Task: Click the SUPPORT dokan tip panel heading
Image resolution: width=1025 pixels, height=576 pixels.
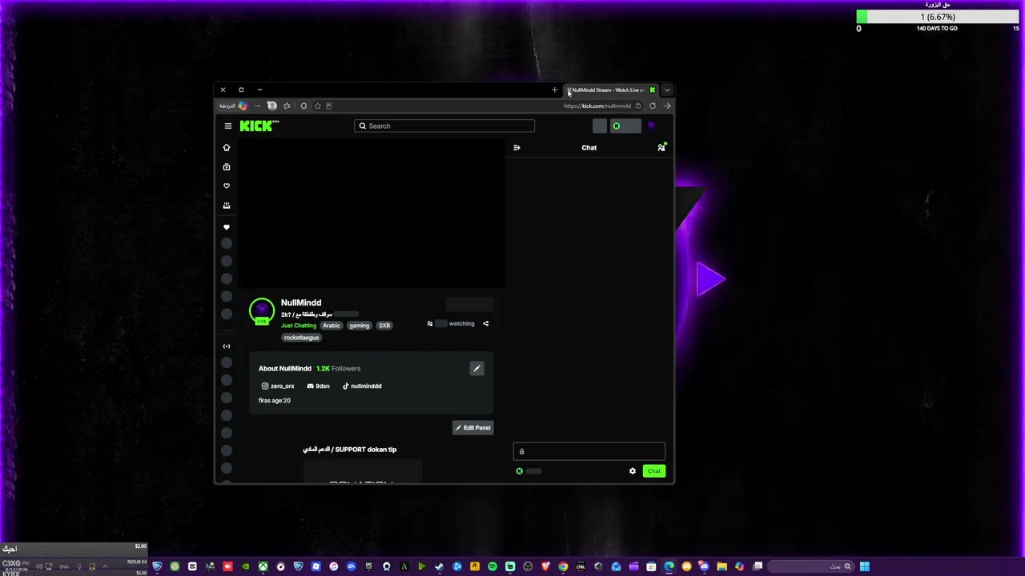Action: [x=350, y=450]
